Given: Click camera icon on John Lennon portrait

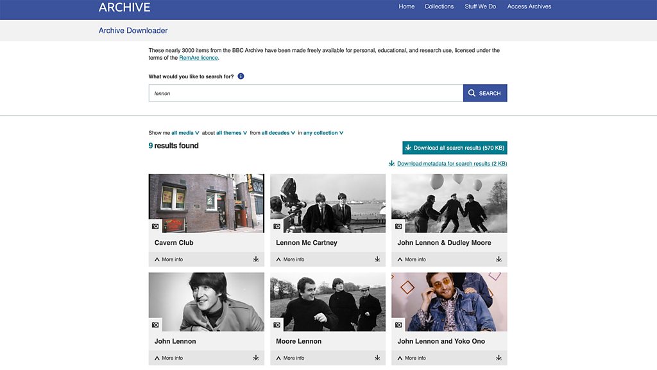Looking at the screenshot, I should [155, 324].
